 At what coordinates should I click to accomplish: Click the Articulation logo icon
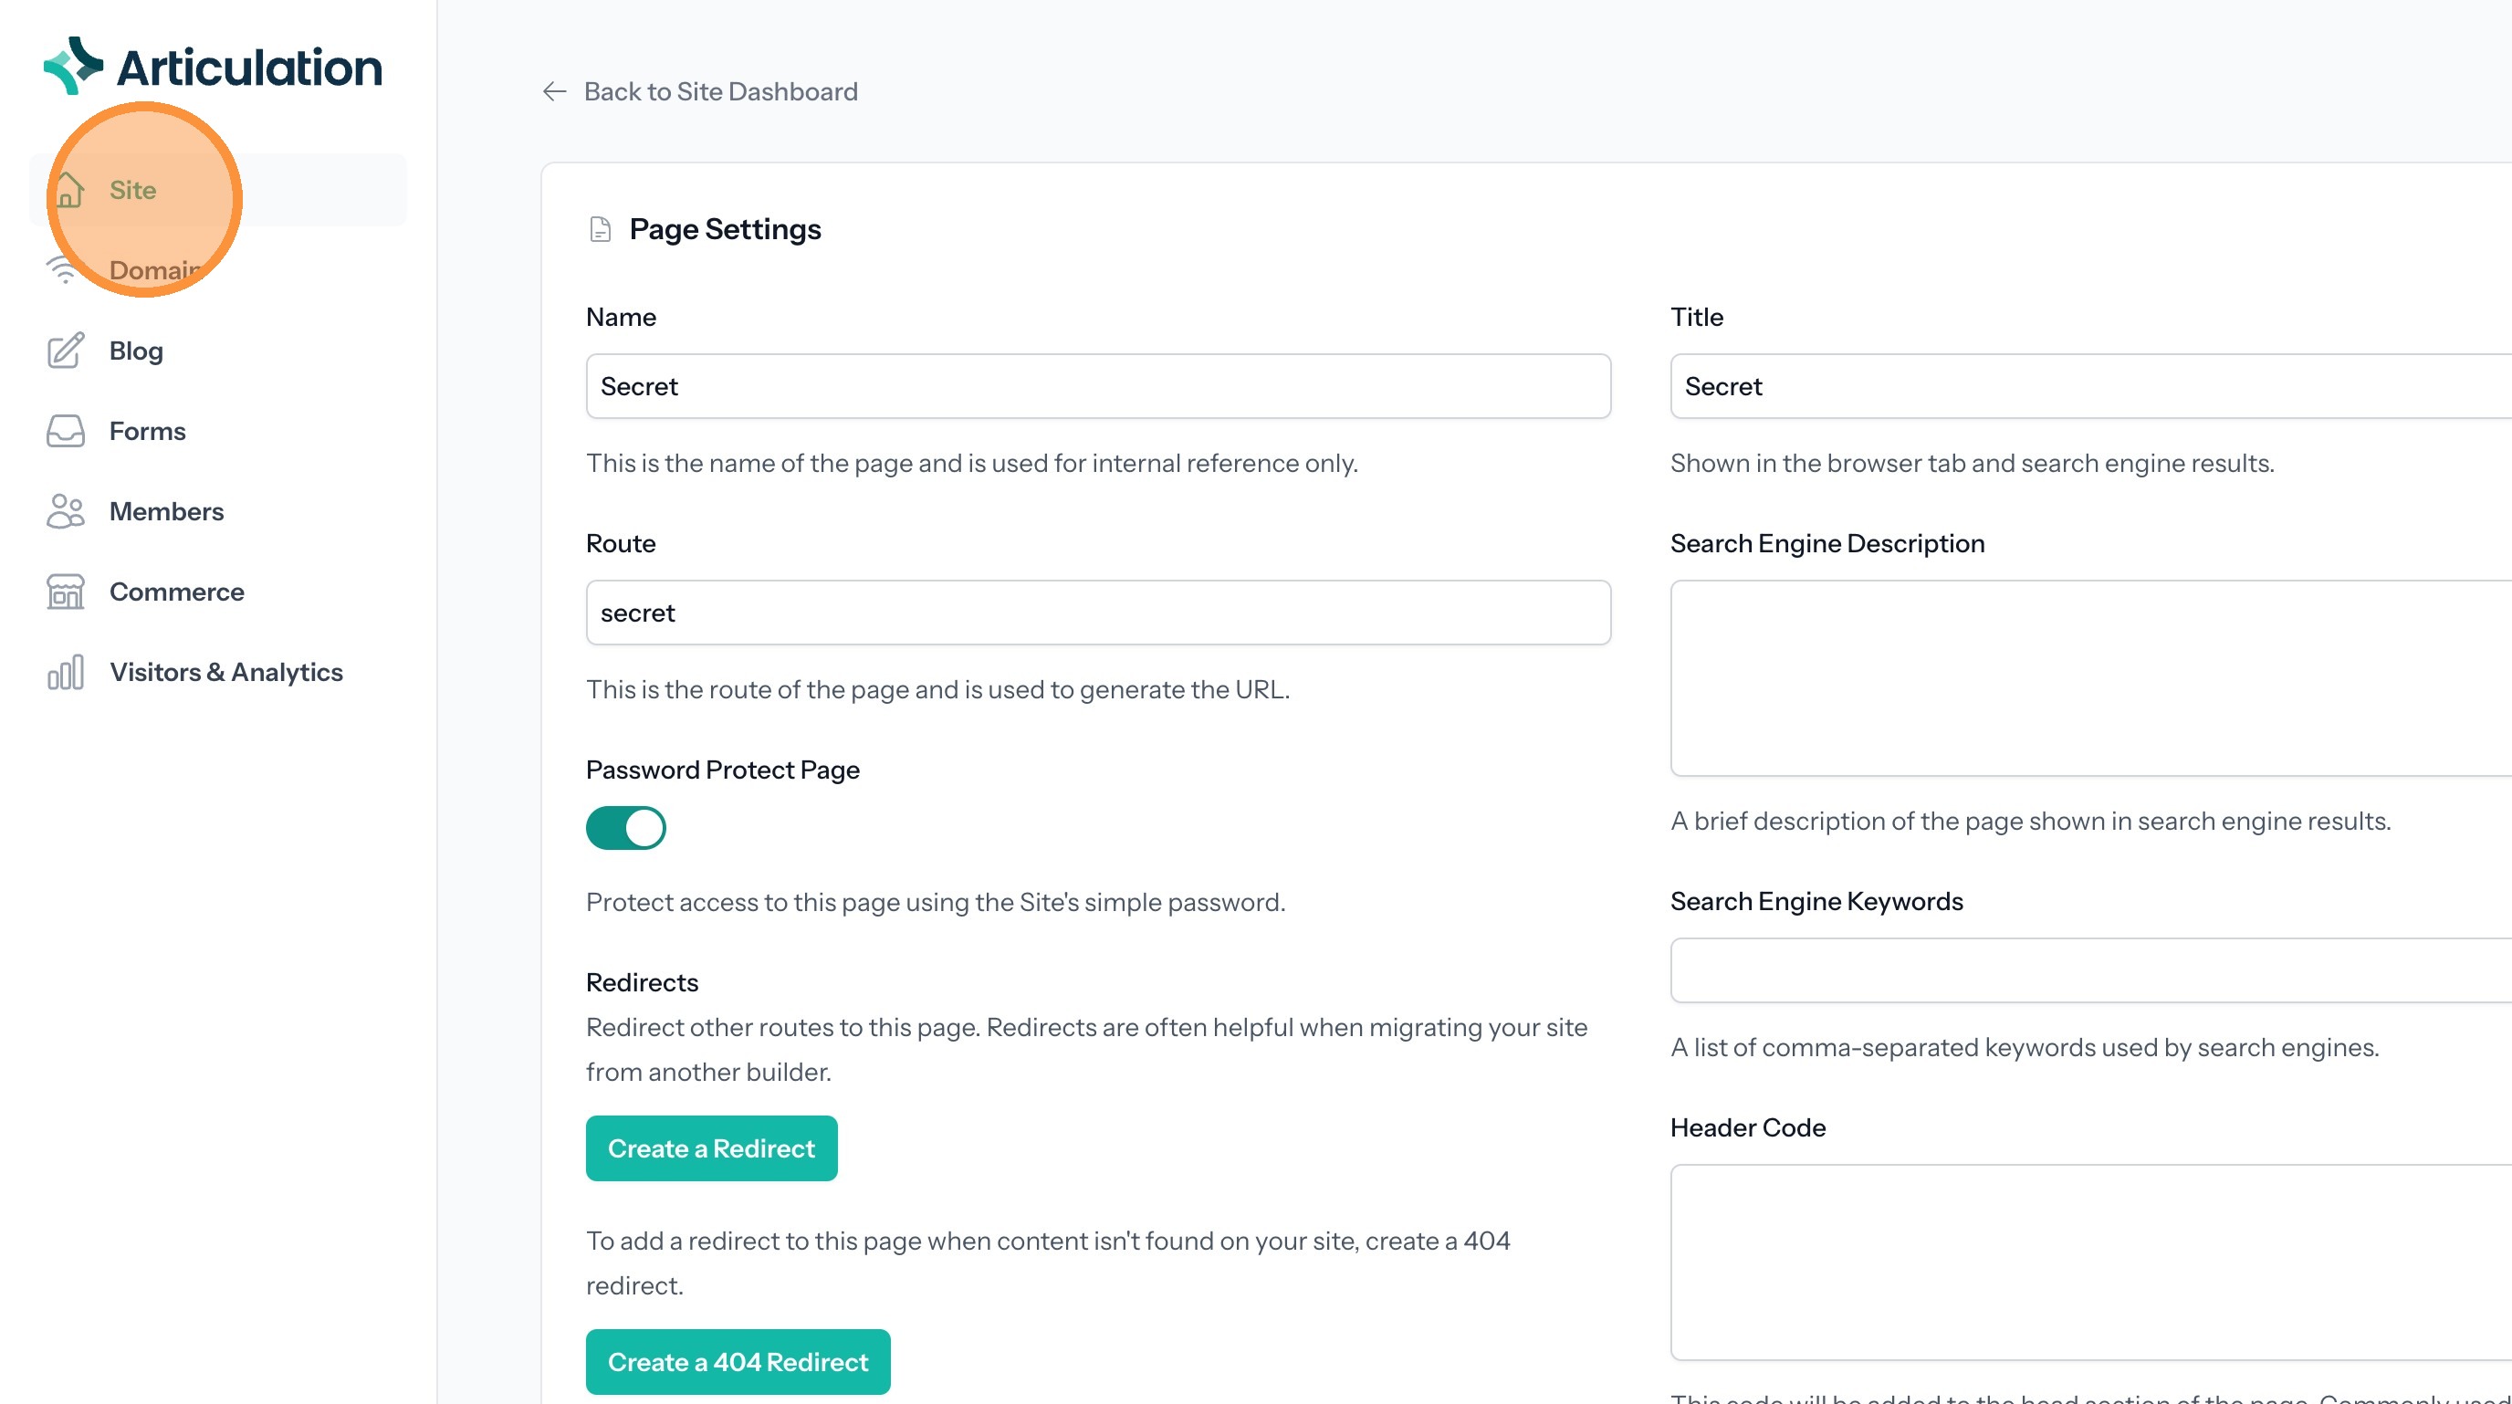pyautogui.click(x=73, y=67)
